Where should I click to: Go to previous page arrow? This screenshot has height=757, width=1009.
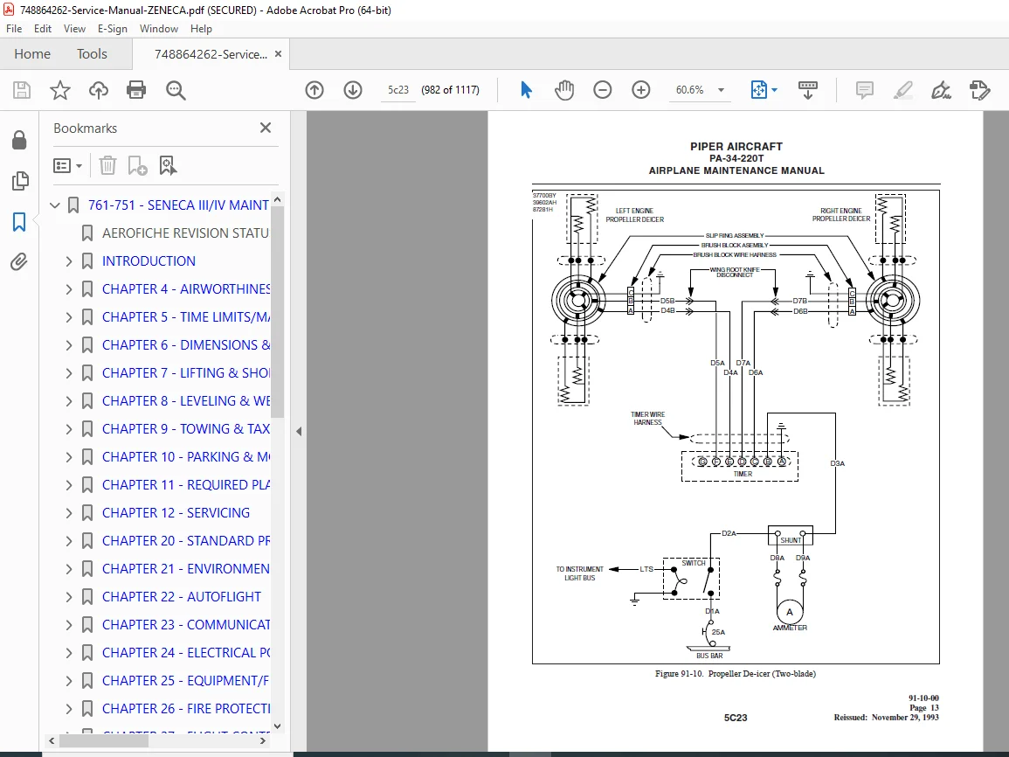coord(314,90)
